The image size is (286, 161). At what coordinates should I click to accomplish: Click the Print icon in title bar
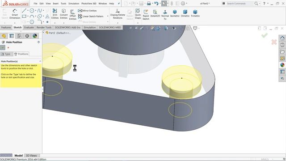tap(149, 4)
